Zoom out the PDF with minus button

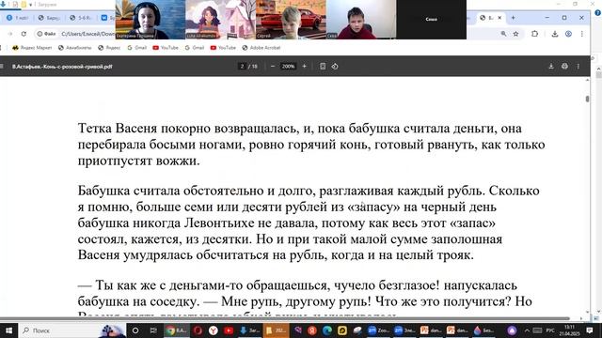273,67
